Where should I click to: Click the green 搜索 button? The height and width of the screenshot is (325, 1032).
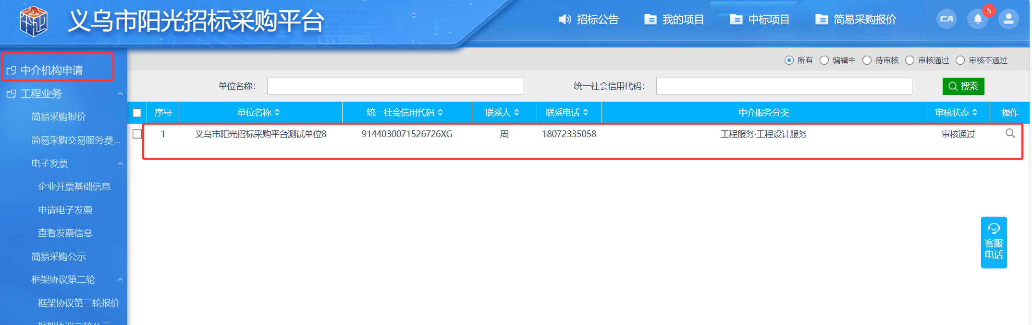(x=963, y=86)
